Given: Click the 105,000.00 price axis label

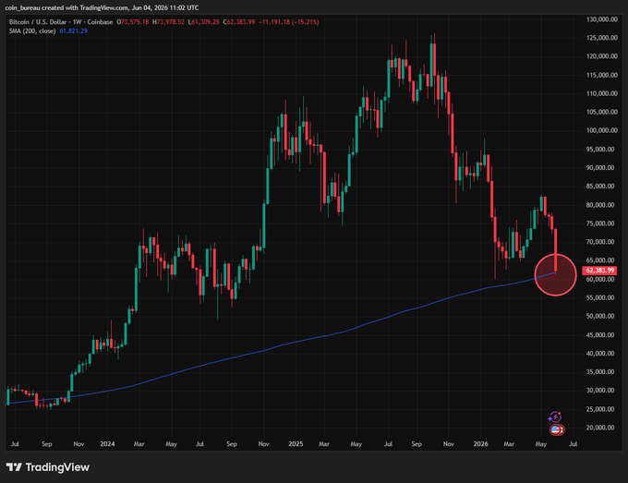Looking at the screenshot, I should (x=601, y=112).
